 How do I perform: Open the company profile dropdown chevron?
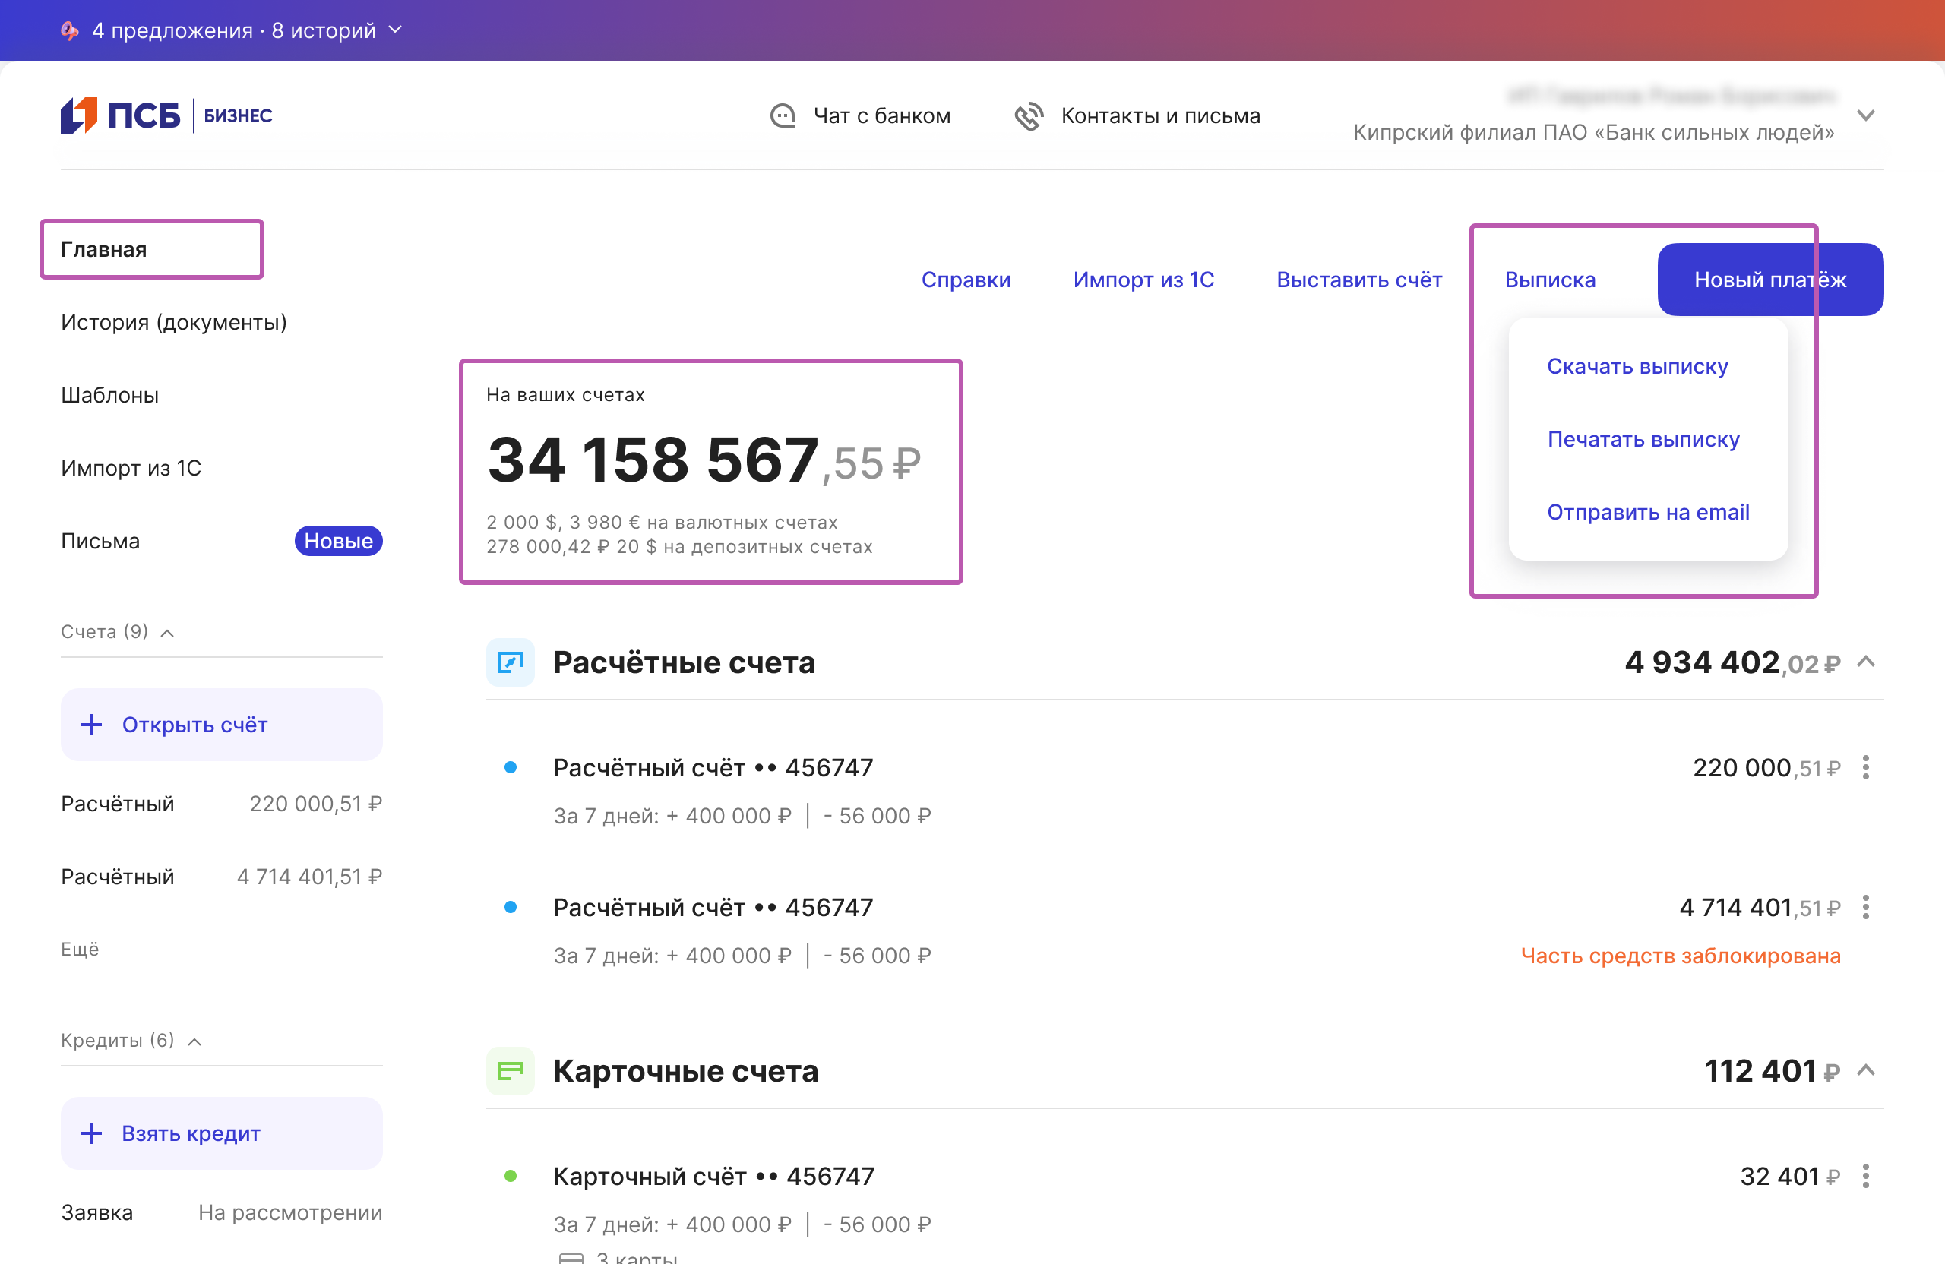coord(1865,115)
